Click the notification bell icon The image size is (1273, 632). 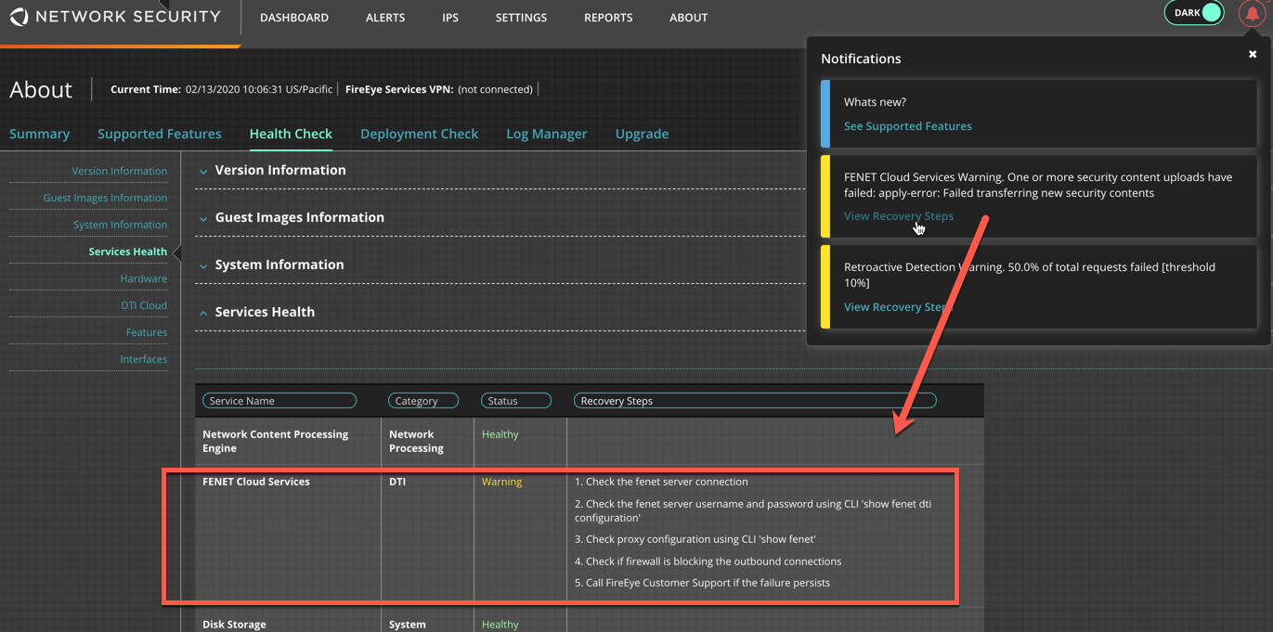tap(1252, 14)
